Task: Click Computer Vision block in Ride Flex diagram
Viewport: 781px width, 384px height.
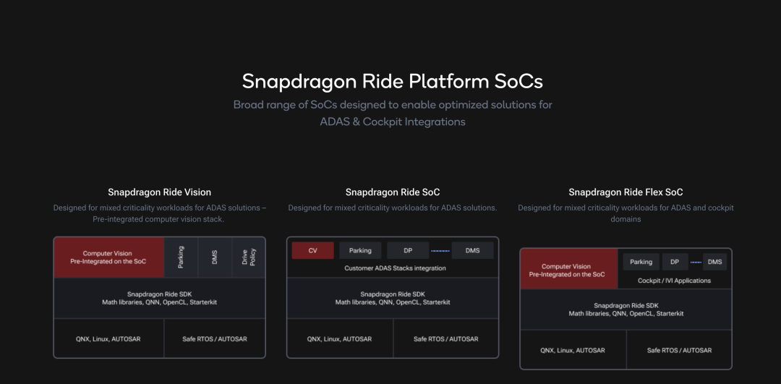Action: 569,269
